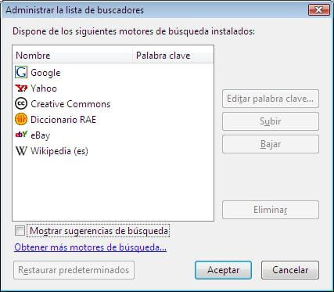Sort by the Nombre column header
Image resolution: width=334 pixels, height=292 pixels.
(x=73, y=56)
